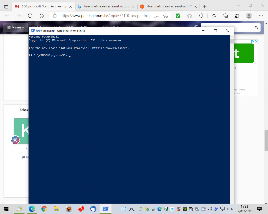This screenshot has width=268, height=214.
Task: Click the browser page vertical scrollbar thumb
Action: tap(266, 141)
